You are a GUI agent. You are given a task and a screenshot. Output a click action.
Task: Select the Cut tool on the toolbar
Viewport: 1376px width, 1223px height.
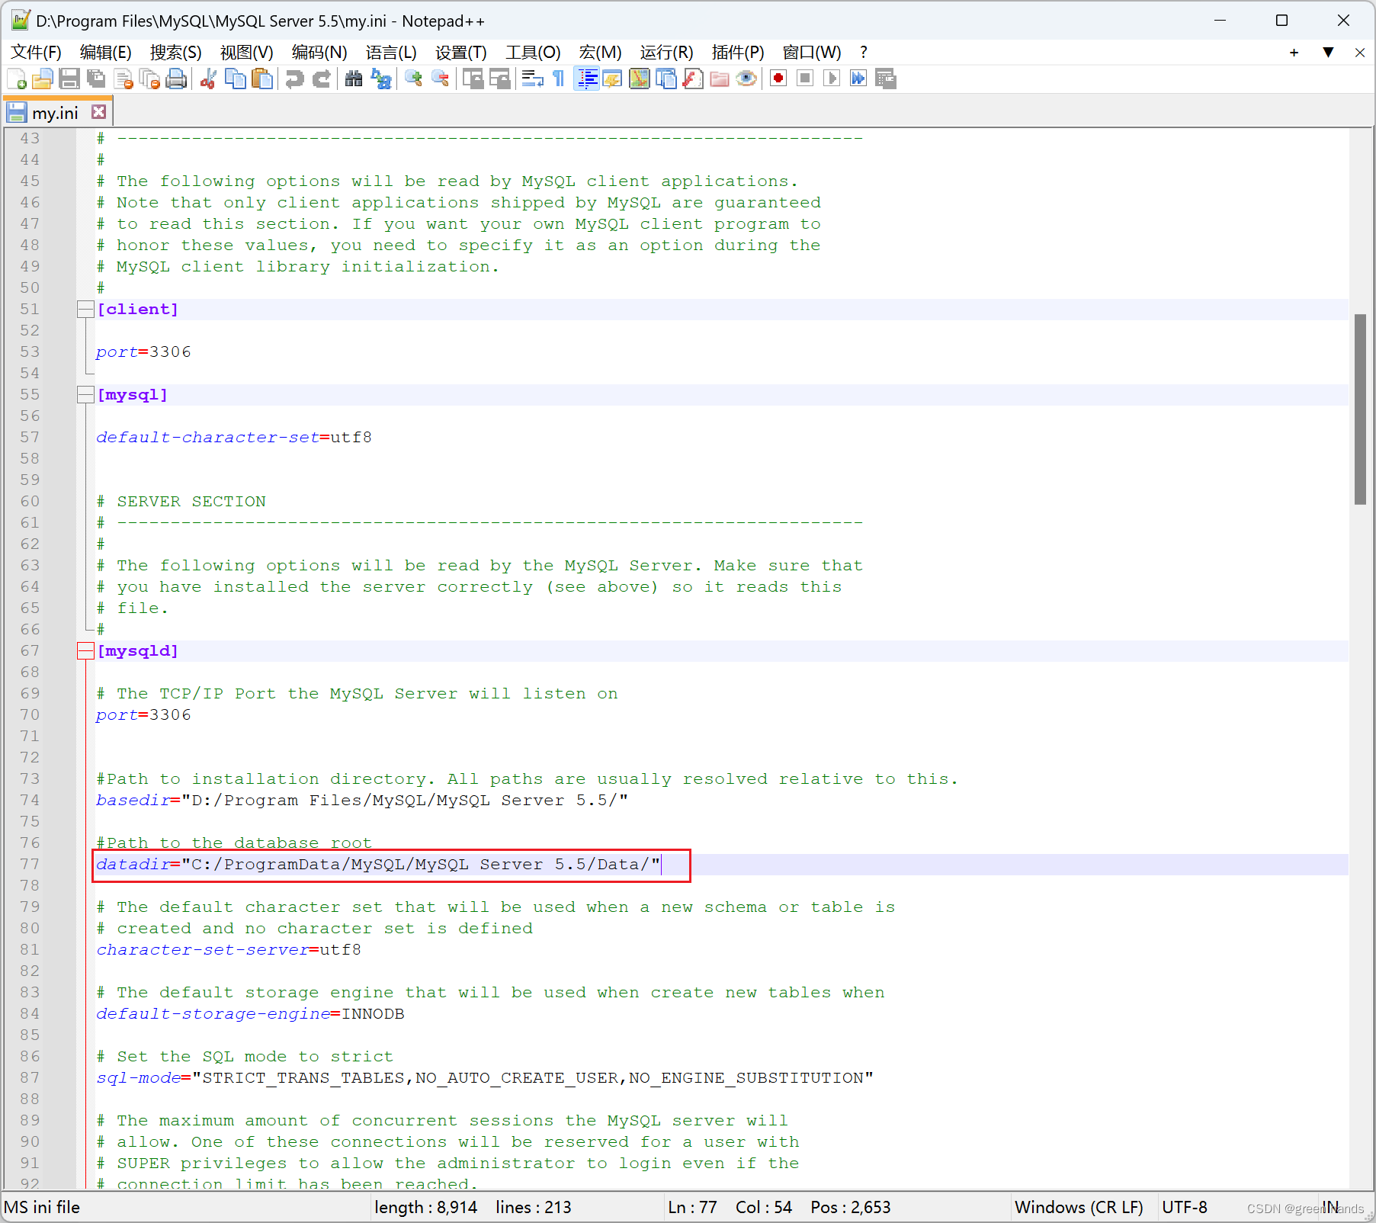click(207, 79)
